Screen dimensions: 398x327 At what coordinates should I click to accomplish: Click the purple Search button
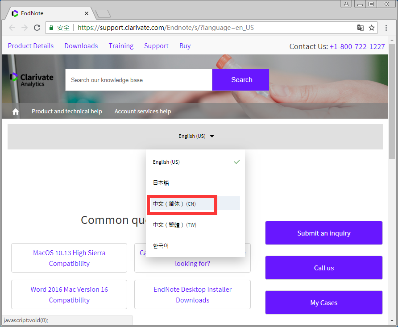coord(240,80)
